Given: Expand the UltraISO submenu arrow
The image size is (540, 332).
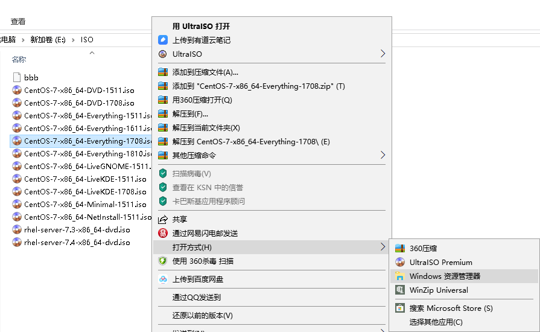Looking at the screenshot, I should [x=383, y=54].
